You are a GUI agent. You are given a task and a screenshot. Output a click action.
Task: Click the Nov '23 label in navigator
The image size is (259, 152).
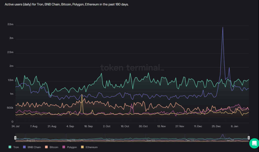tap(150, 140)
